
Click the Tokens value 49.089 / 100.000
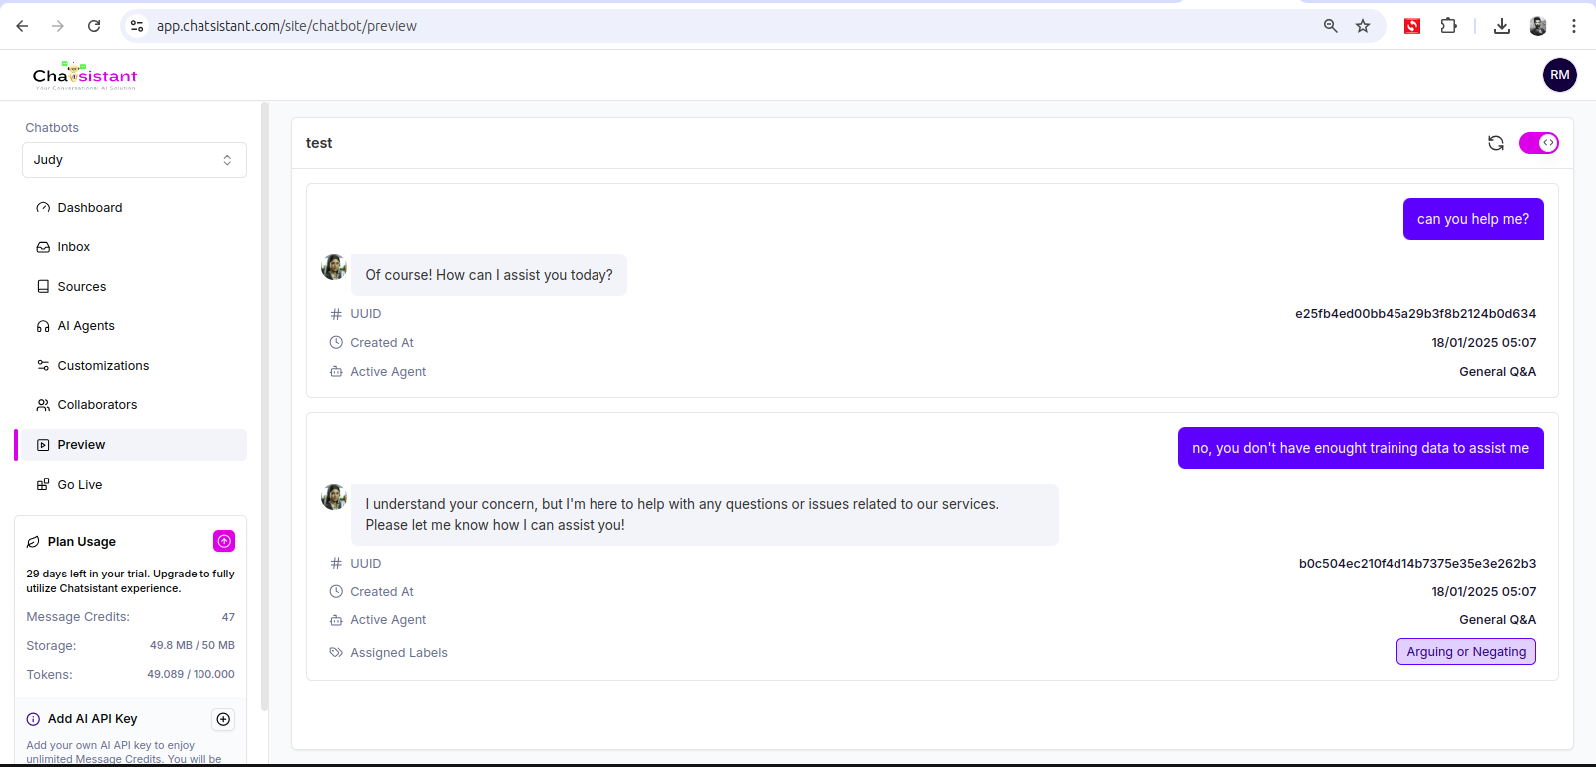tap(192, 675)
